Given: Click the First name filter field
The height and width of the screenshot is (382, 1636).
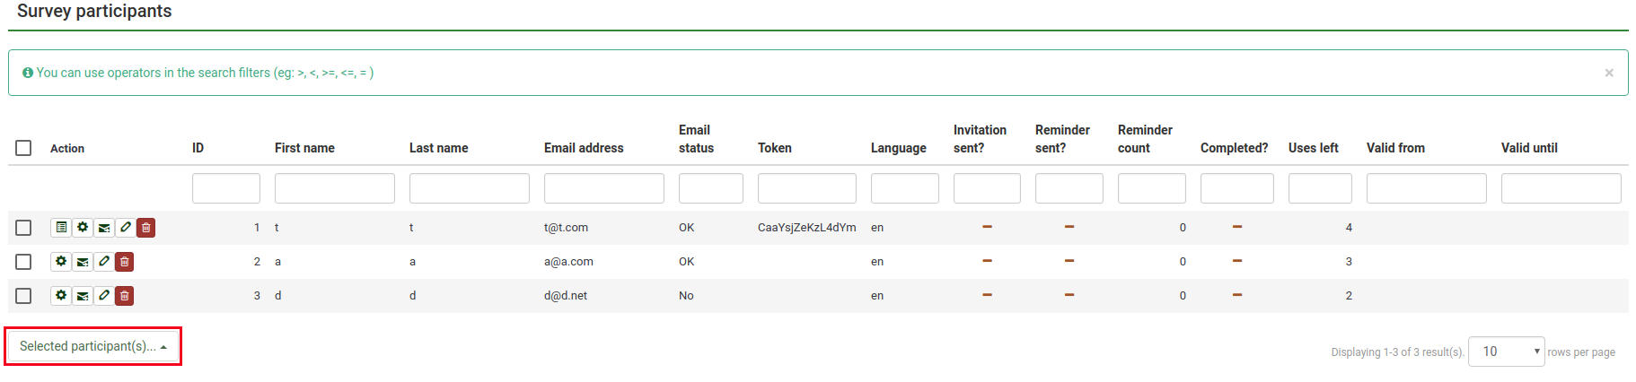Looking at the screenshot, I should (x=334, y=188).
